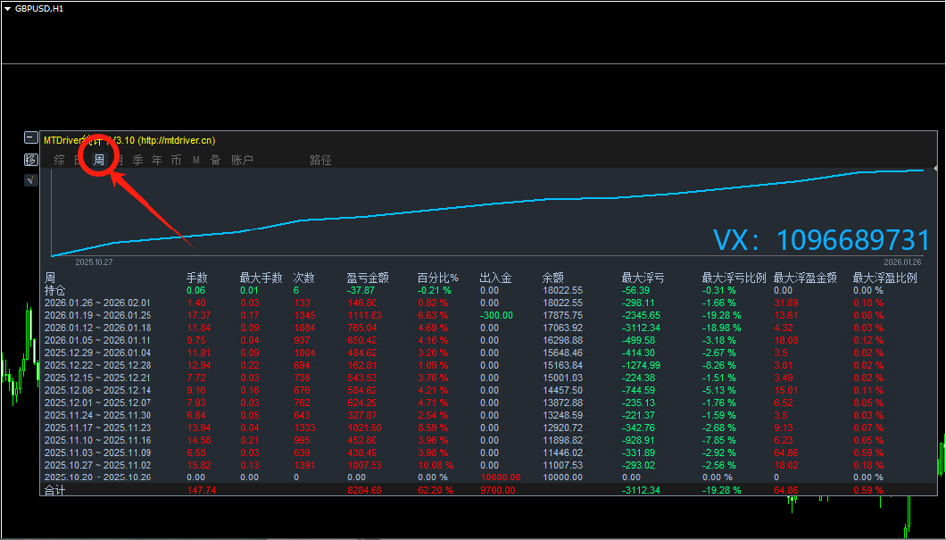Viewport: 946px width, 540px height.
Task: Click the M tab
Action: (196, 161)
